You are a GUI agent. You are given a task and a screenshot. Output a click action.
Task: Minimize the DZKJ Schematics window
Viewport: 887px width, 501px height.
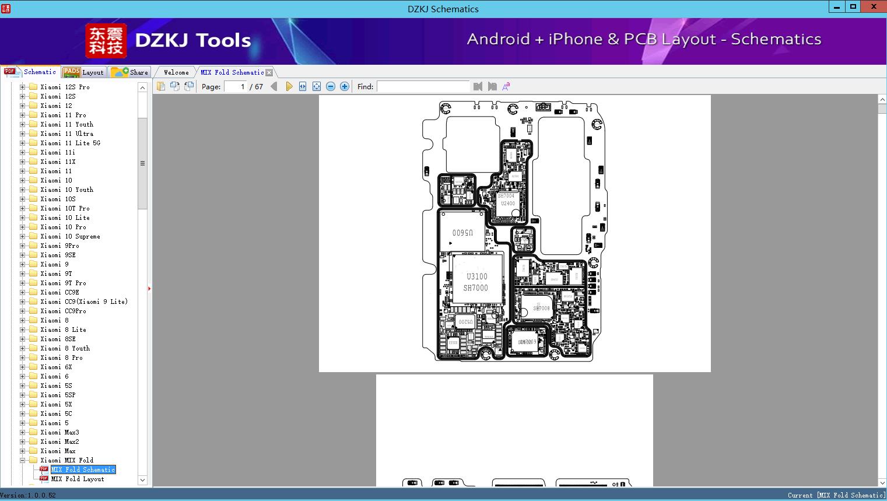click(x=837, y=7)
